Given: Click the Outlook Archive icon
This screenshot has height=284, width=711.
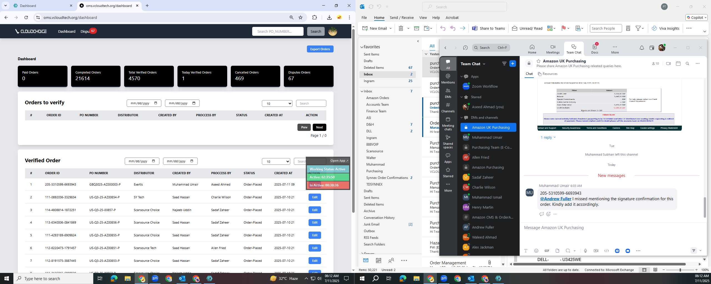Looking at the screenshot, I should coord(416,28).
